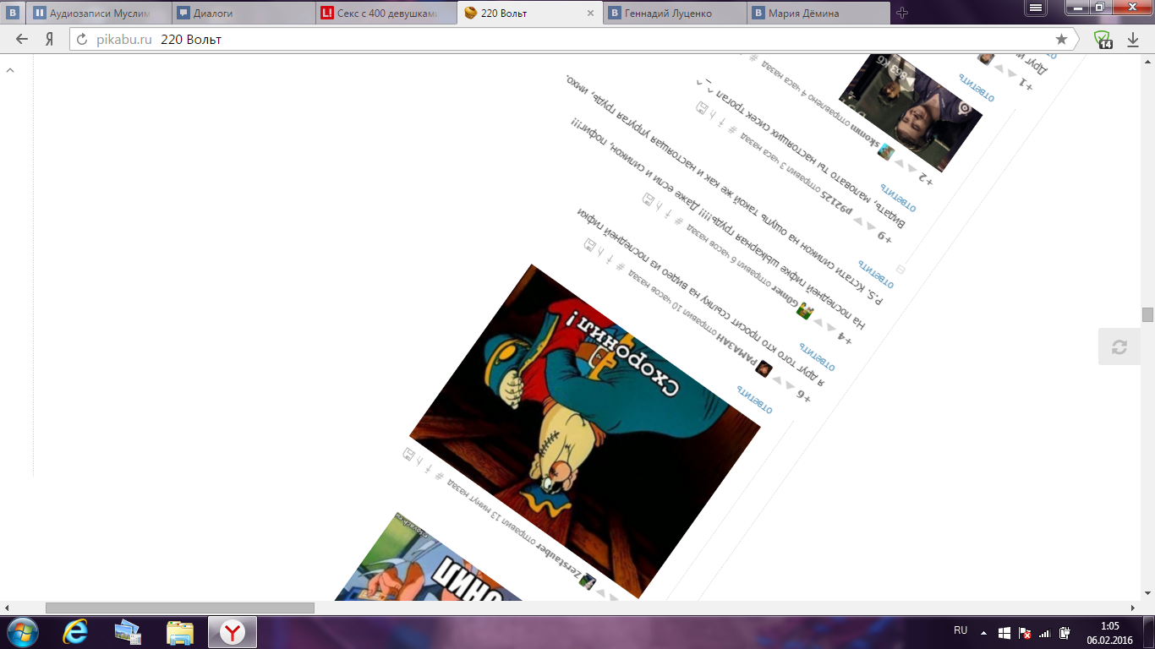This screenshot has height=649, width=1155.
Task: Switch to the Диалоги tab
Action: [x=244, y=13]
